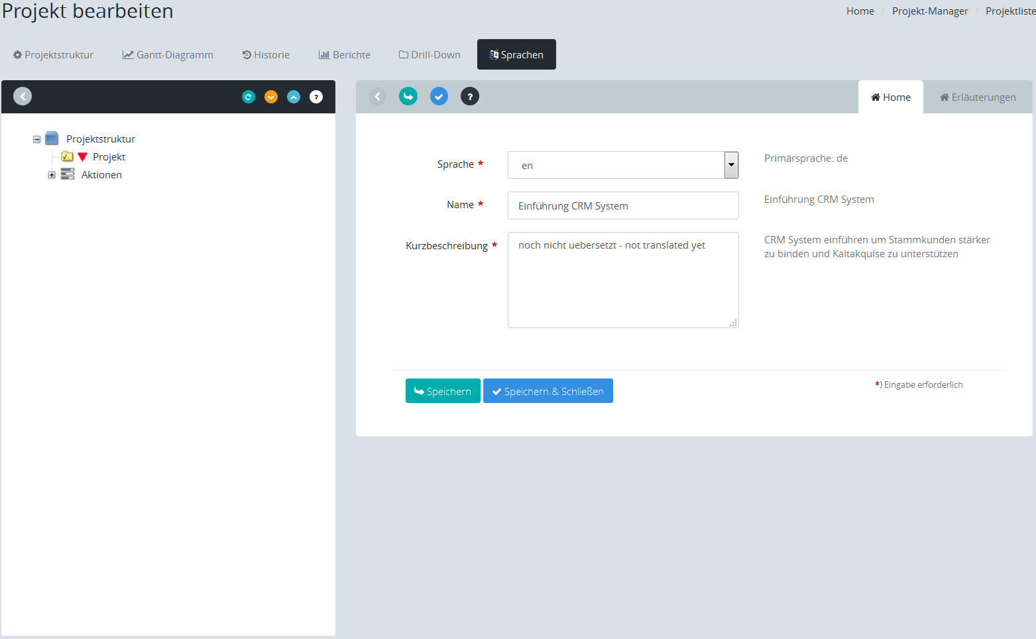Click the orange expand-all chevron icon

[271, 97]
